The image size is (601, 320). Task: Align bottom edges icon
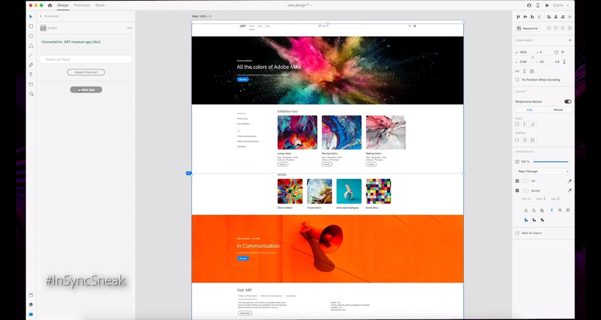531,17
